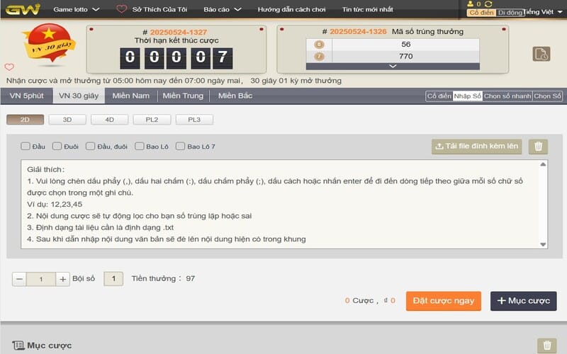Viewport: 567px width, 354px height.
Task: Click the trash icon in Mục cược section
Action: [546, 346]
